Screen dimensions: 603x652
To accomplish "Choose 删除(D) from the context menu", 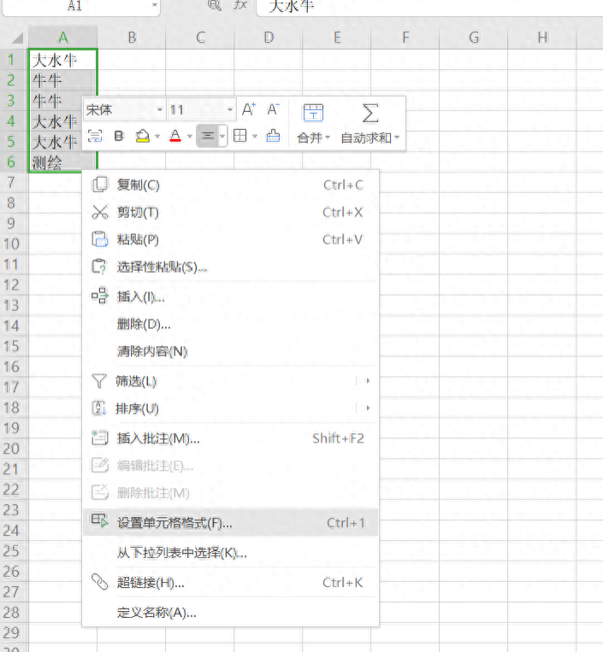I will tap(231, 325).
